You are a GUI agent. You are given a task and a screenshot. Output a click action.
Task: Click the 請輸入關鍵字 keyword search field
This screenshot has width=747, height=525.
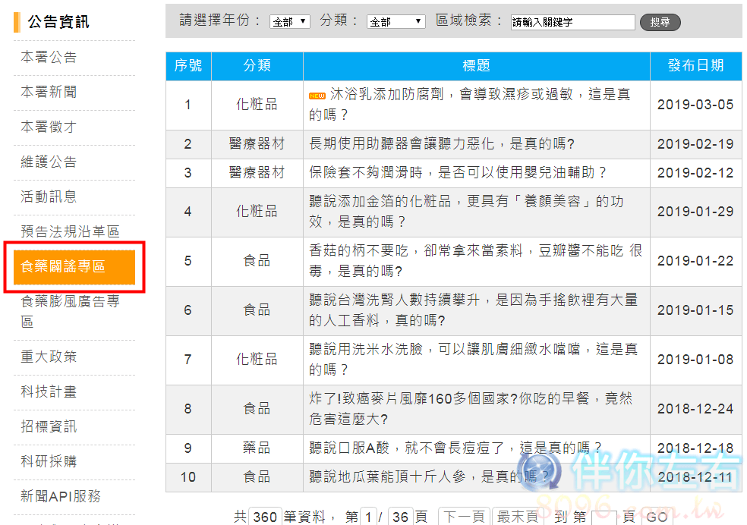572,22
